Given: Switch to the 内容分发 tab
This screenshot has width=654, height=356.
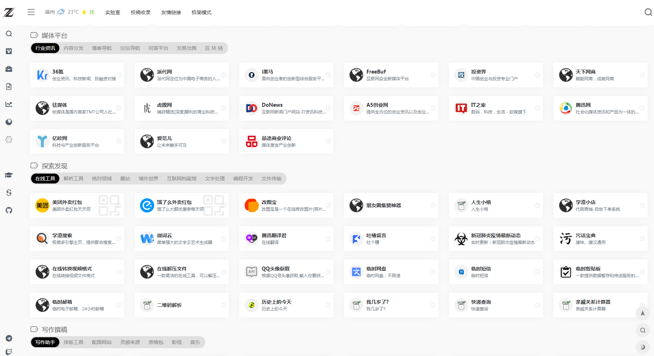Looking at the screenshot, I should tap(74, 48).
